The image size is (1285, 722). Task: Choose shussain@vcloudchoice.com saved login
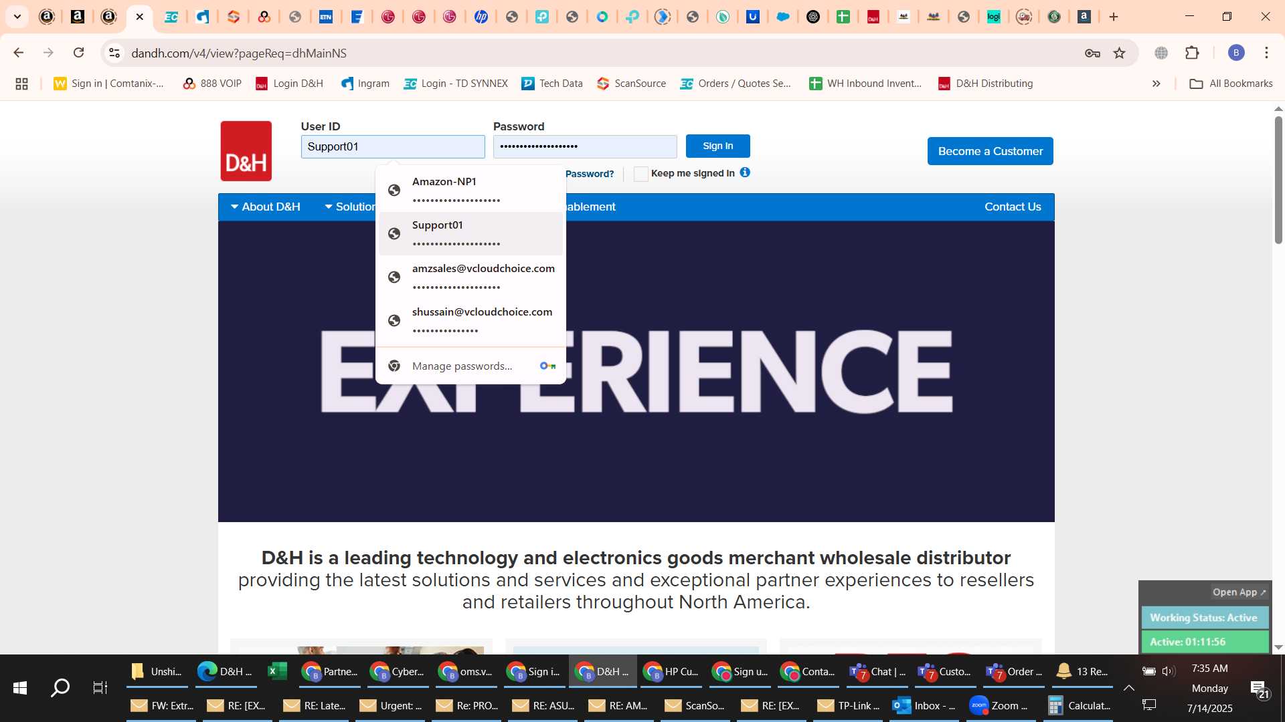tap(470, 321)
